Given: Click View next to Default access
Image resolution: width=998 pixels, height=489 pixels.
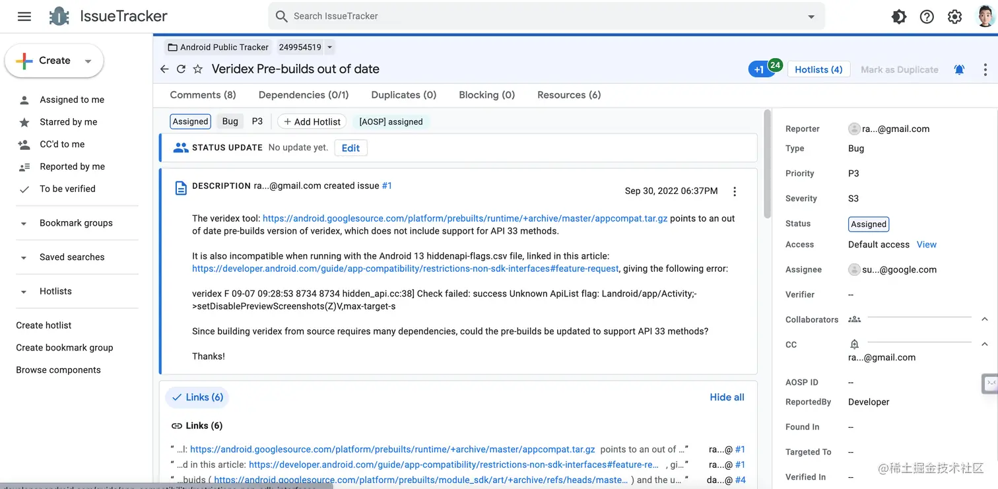Looking at the screenshot, I should pyautogui.click(x=927, y=245).
